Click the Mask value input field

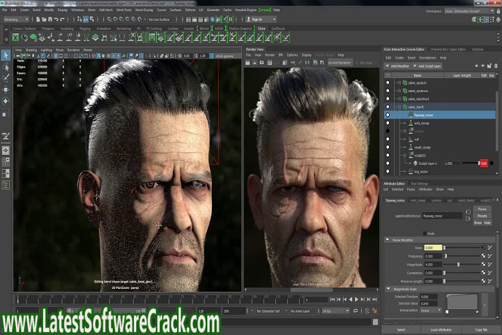coord(433,248)
